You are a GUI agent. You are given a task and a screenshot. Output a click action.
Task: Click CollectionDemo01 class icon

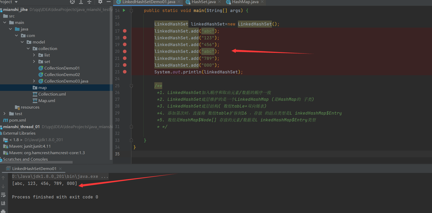click(x=41, y=68)
